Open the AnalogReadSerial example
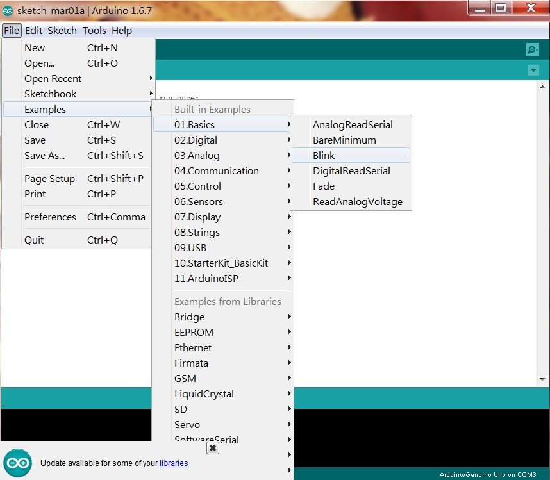 tap(351, 125)
